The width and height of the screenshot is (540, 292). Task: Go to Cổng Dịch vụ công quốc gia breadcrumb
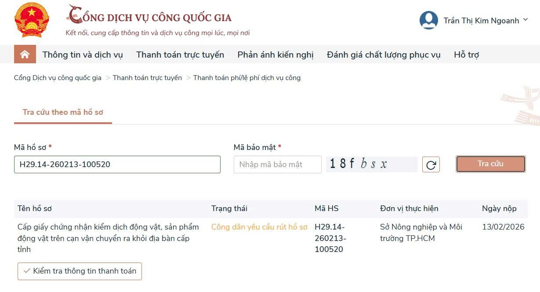58,78
